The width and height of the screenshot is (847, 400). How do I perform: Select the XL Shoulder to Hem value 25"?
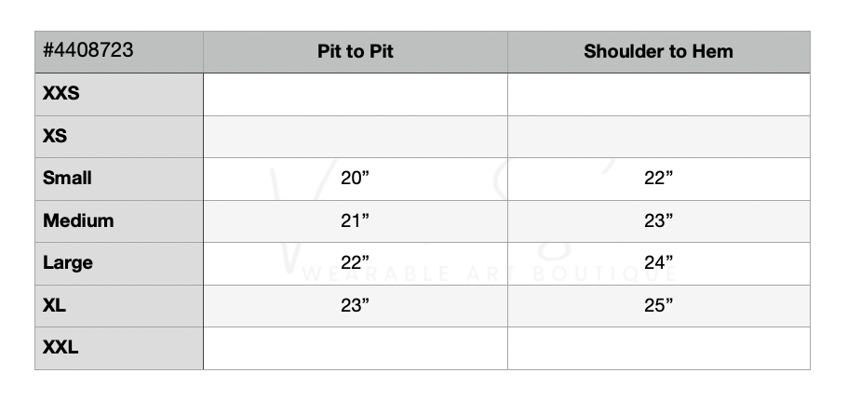click(658, 305)
